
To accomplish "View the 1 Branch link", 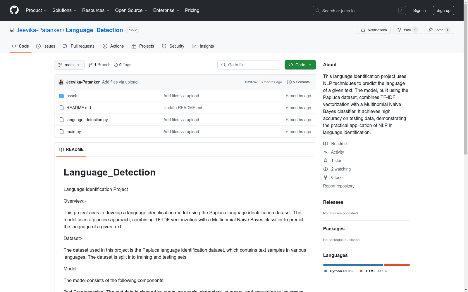I will pyautogui.click(x=99, y=65).
